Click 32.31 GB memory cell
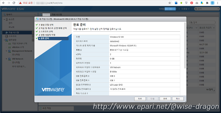 coord(203,53)
